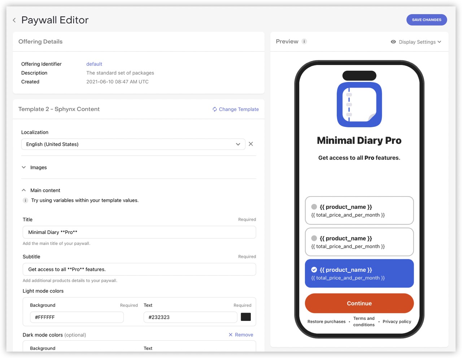
Task: Click the X icon beside Remove
Action: [x=231, y=335]
